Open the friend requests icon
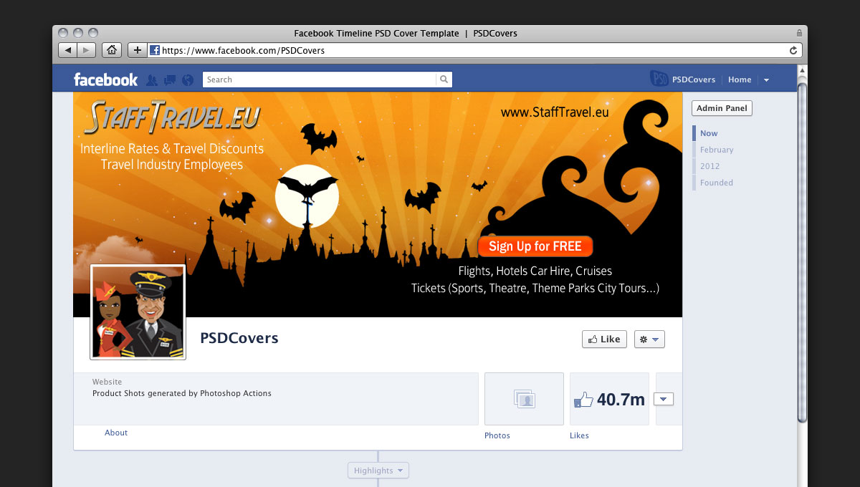The height and width of the screenshot is (487, 860). (x=151, y=79)
